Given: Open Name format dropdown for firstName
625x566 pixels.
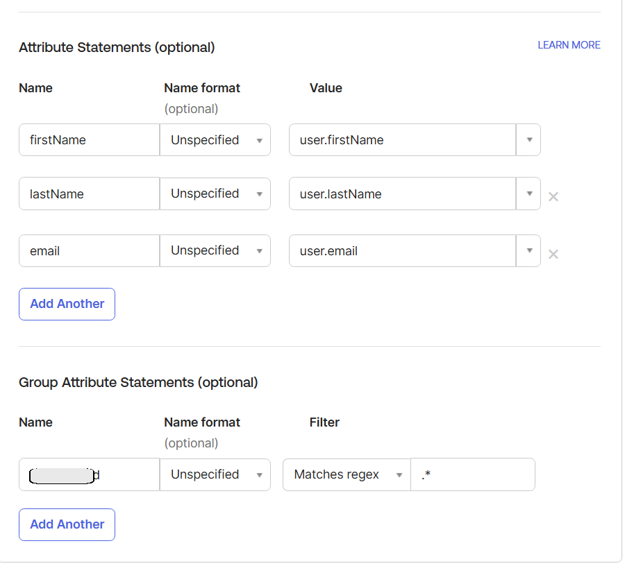Looking at the screenshot, I should pyautogui.click(x=215, y=139).
